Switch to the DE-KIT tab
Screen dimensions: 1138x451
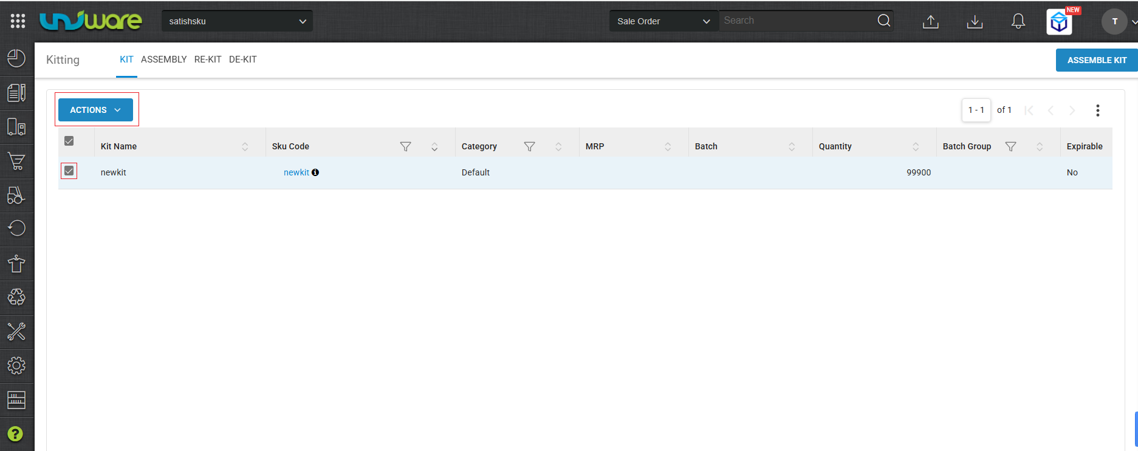pos(243,59)
